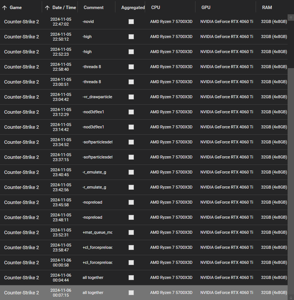Check Aggregated box for 23:48:11 -nopreload
This screenshot has height=300, width=294.
pyautogui.click(x=131, y=217)
